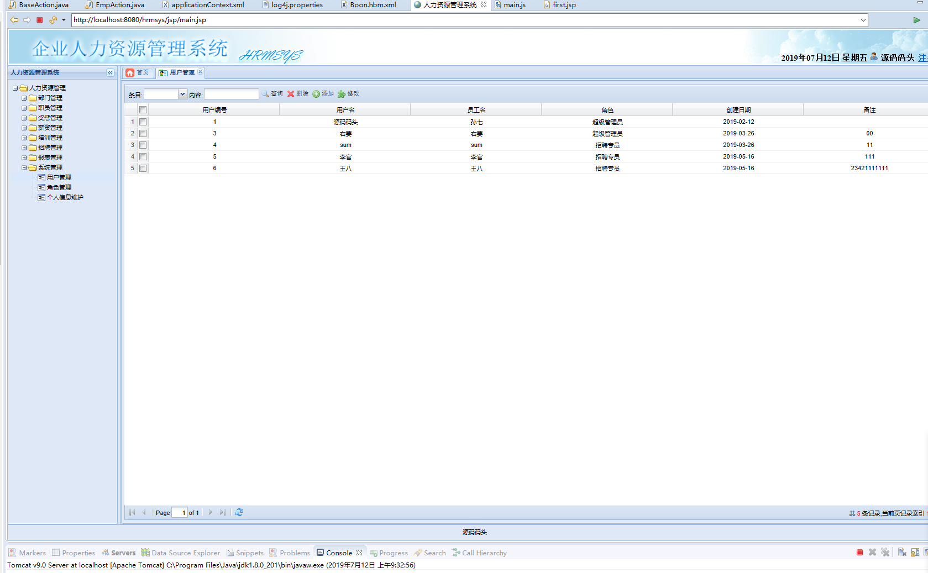Open the 条目 combo box dropdown
This screenshot has width=928, height=573.
tap(182, 94)
